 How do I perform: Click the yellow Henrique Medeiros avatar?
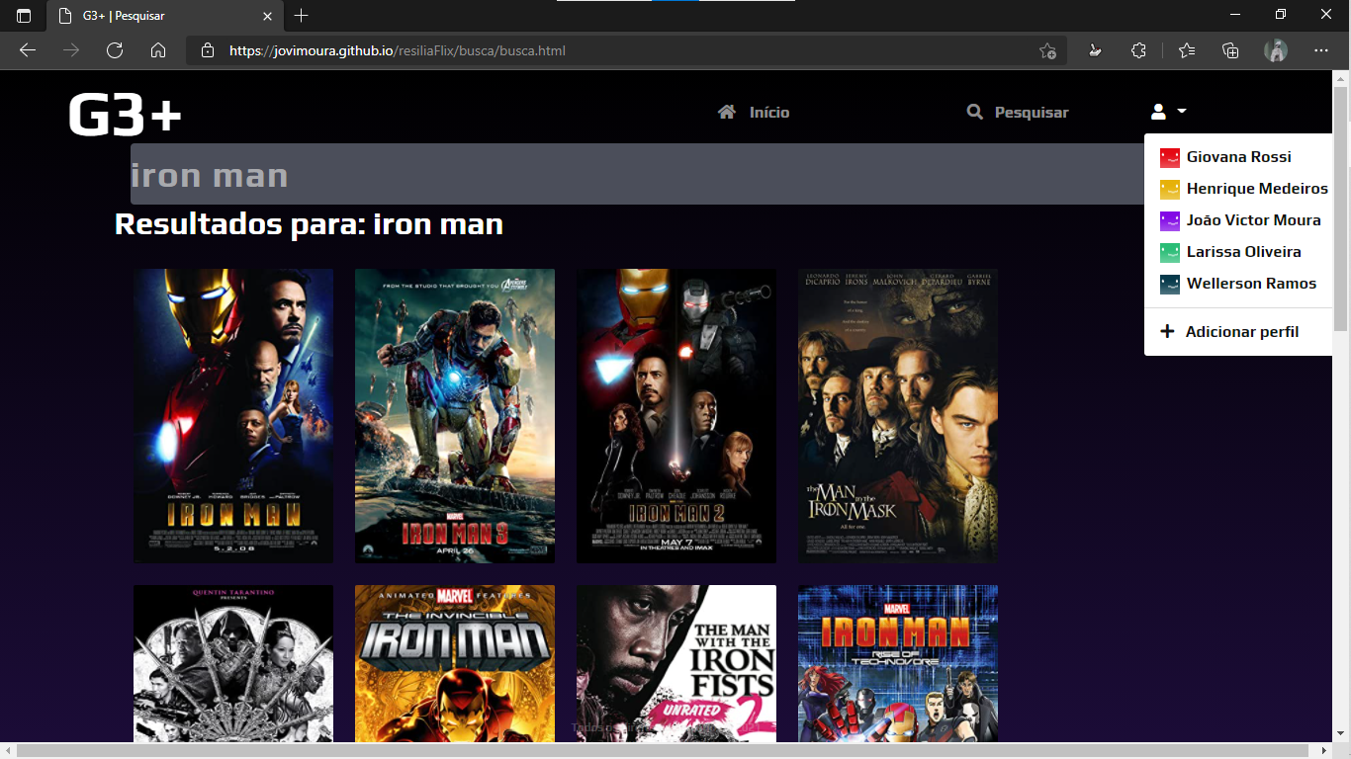tap(1170, 190)
